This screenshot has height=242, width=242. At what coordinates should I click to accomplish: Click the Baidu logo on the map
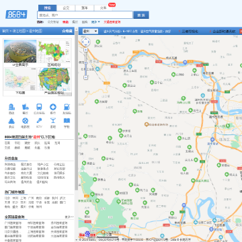point(87,235)
